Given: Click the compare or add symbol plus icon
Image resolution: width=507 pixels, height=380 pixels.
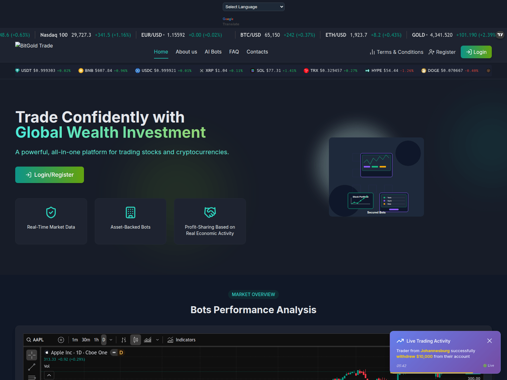Looking at the screenshot, I should [x=61, y=340].
